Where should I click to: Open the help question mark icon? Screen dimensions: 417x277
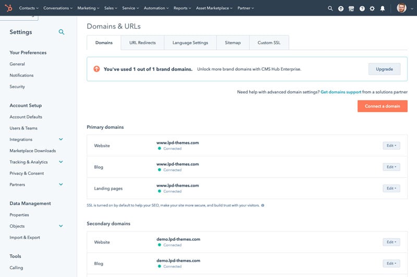(362, 8)
